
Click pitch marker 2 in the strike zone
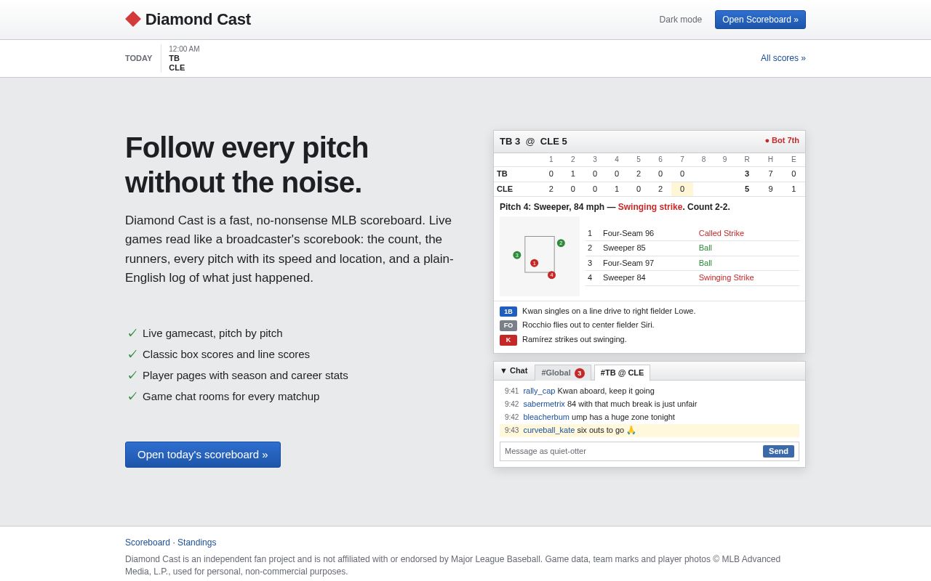click(561, 243)
